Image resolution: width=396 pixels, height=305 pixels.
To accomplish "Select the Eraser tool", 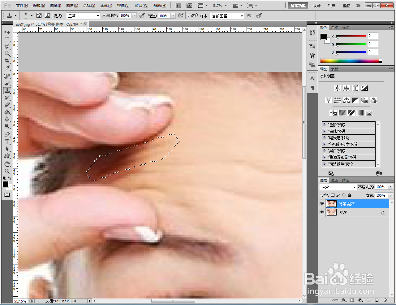I will tap(7, 105).
